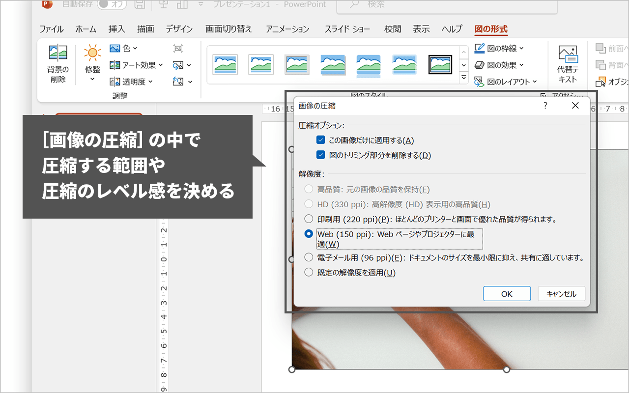
Task: Uncheck 図のトリミング部分を削除する checkbox
Action: 321,155
